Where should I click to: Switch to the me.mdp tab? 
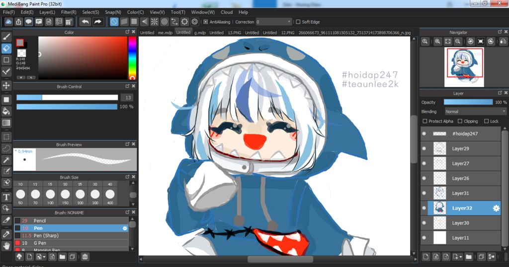click(165, 33)
